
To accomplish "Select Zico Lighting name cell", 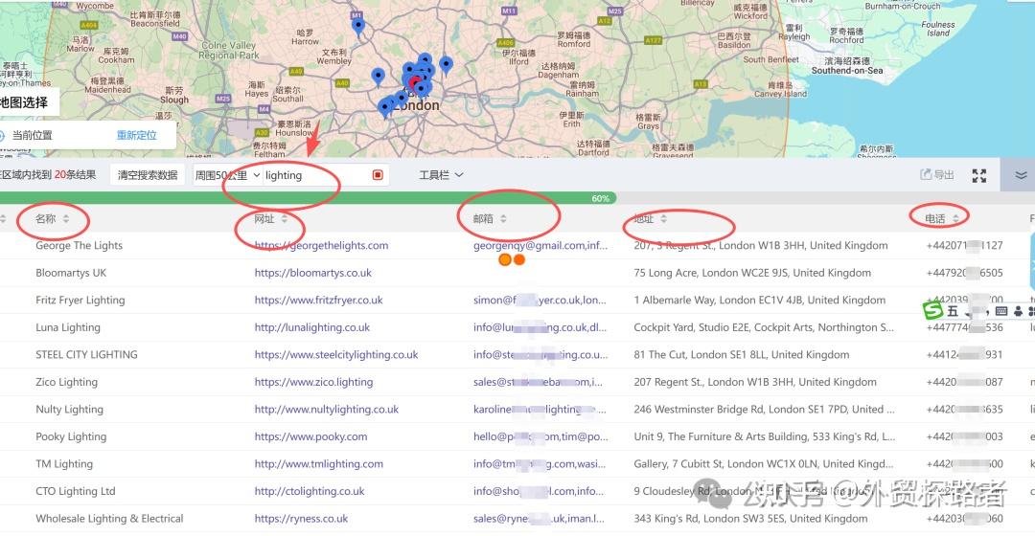I will click(67, 382).
